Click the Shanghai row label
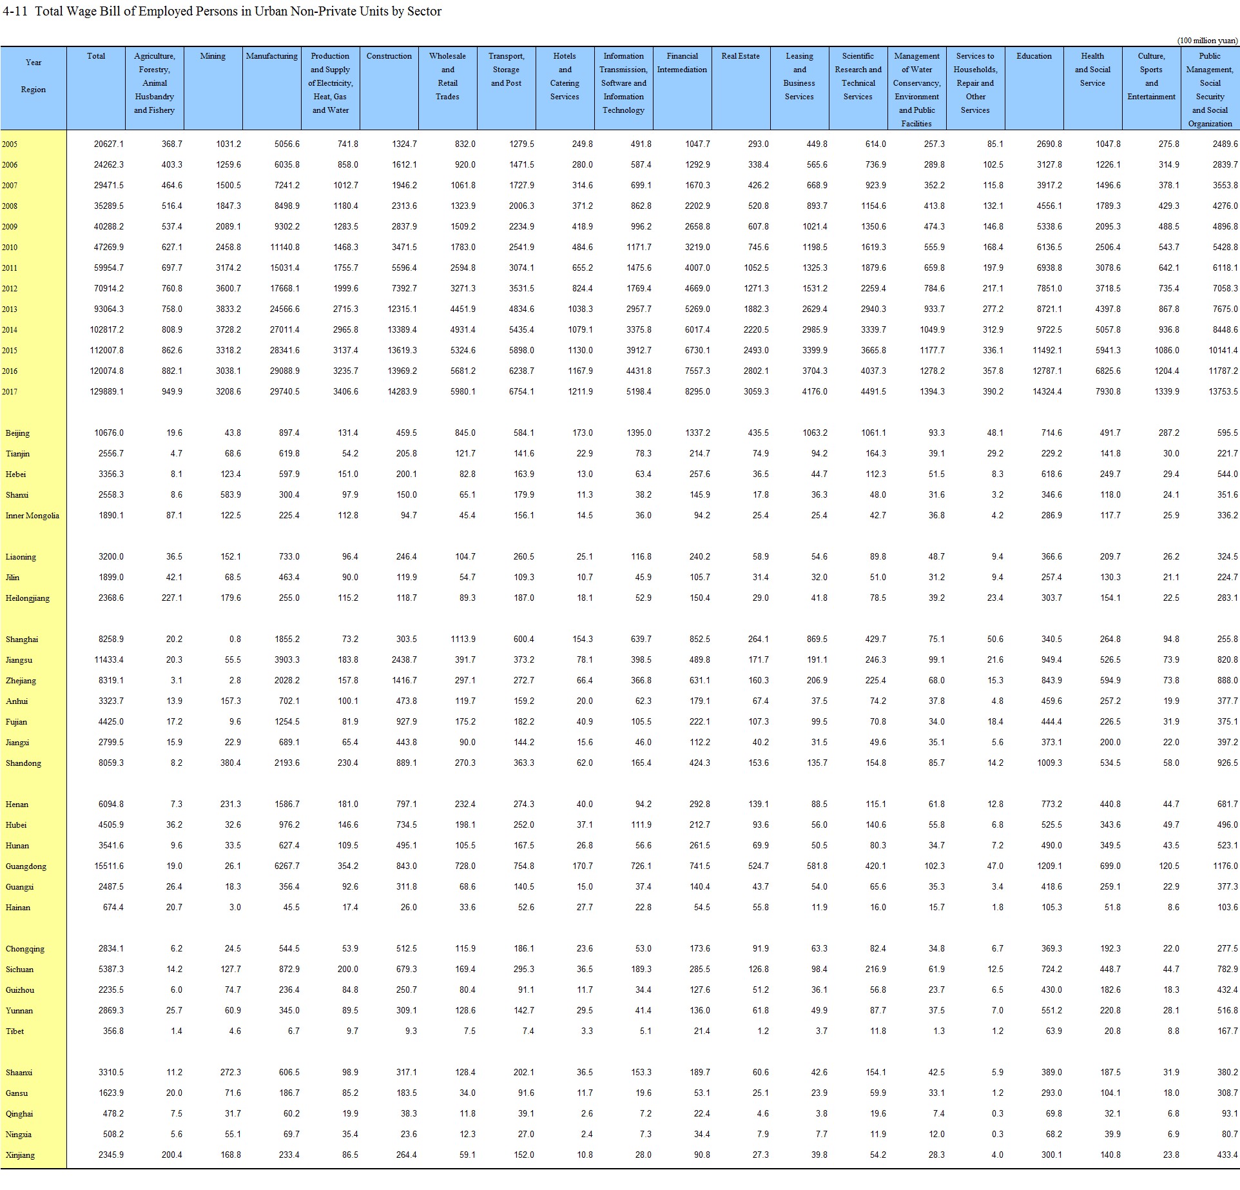1240x1190 pixels. pos(22,639)
